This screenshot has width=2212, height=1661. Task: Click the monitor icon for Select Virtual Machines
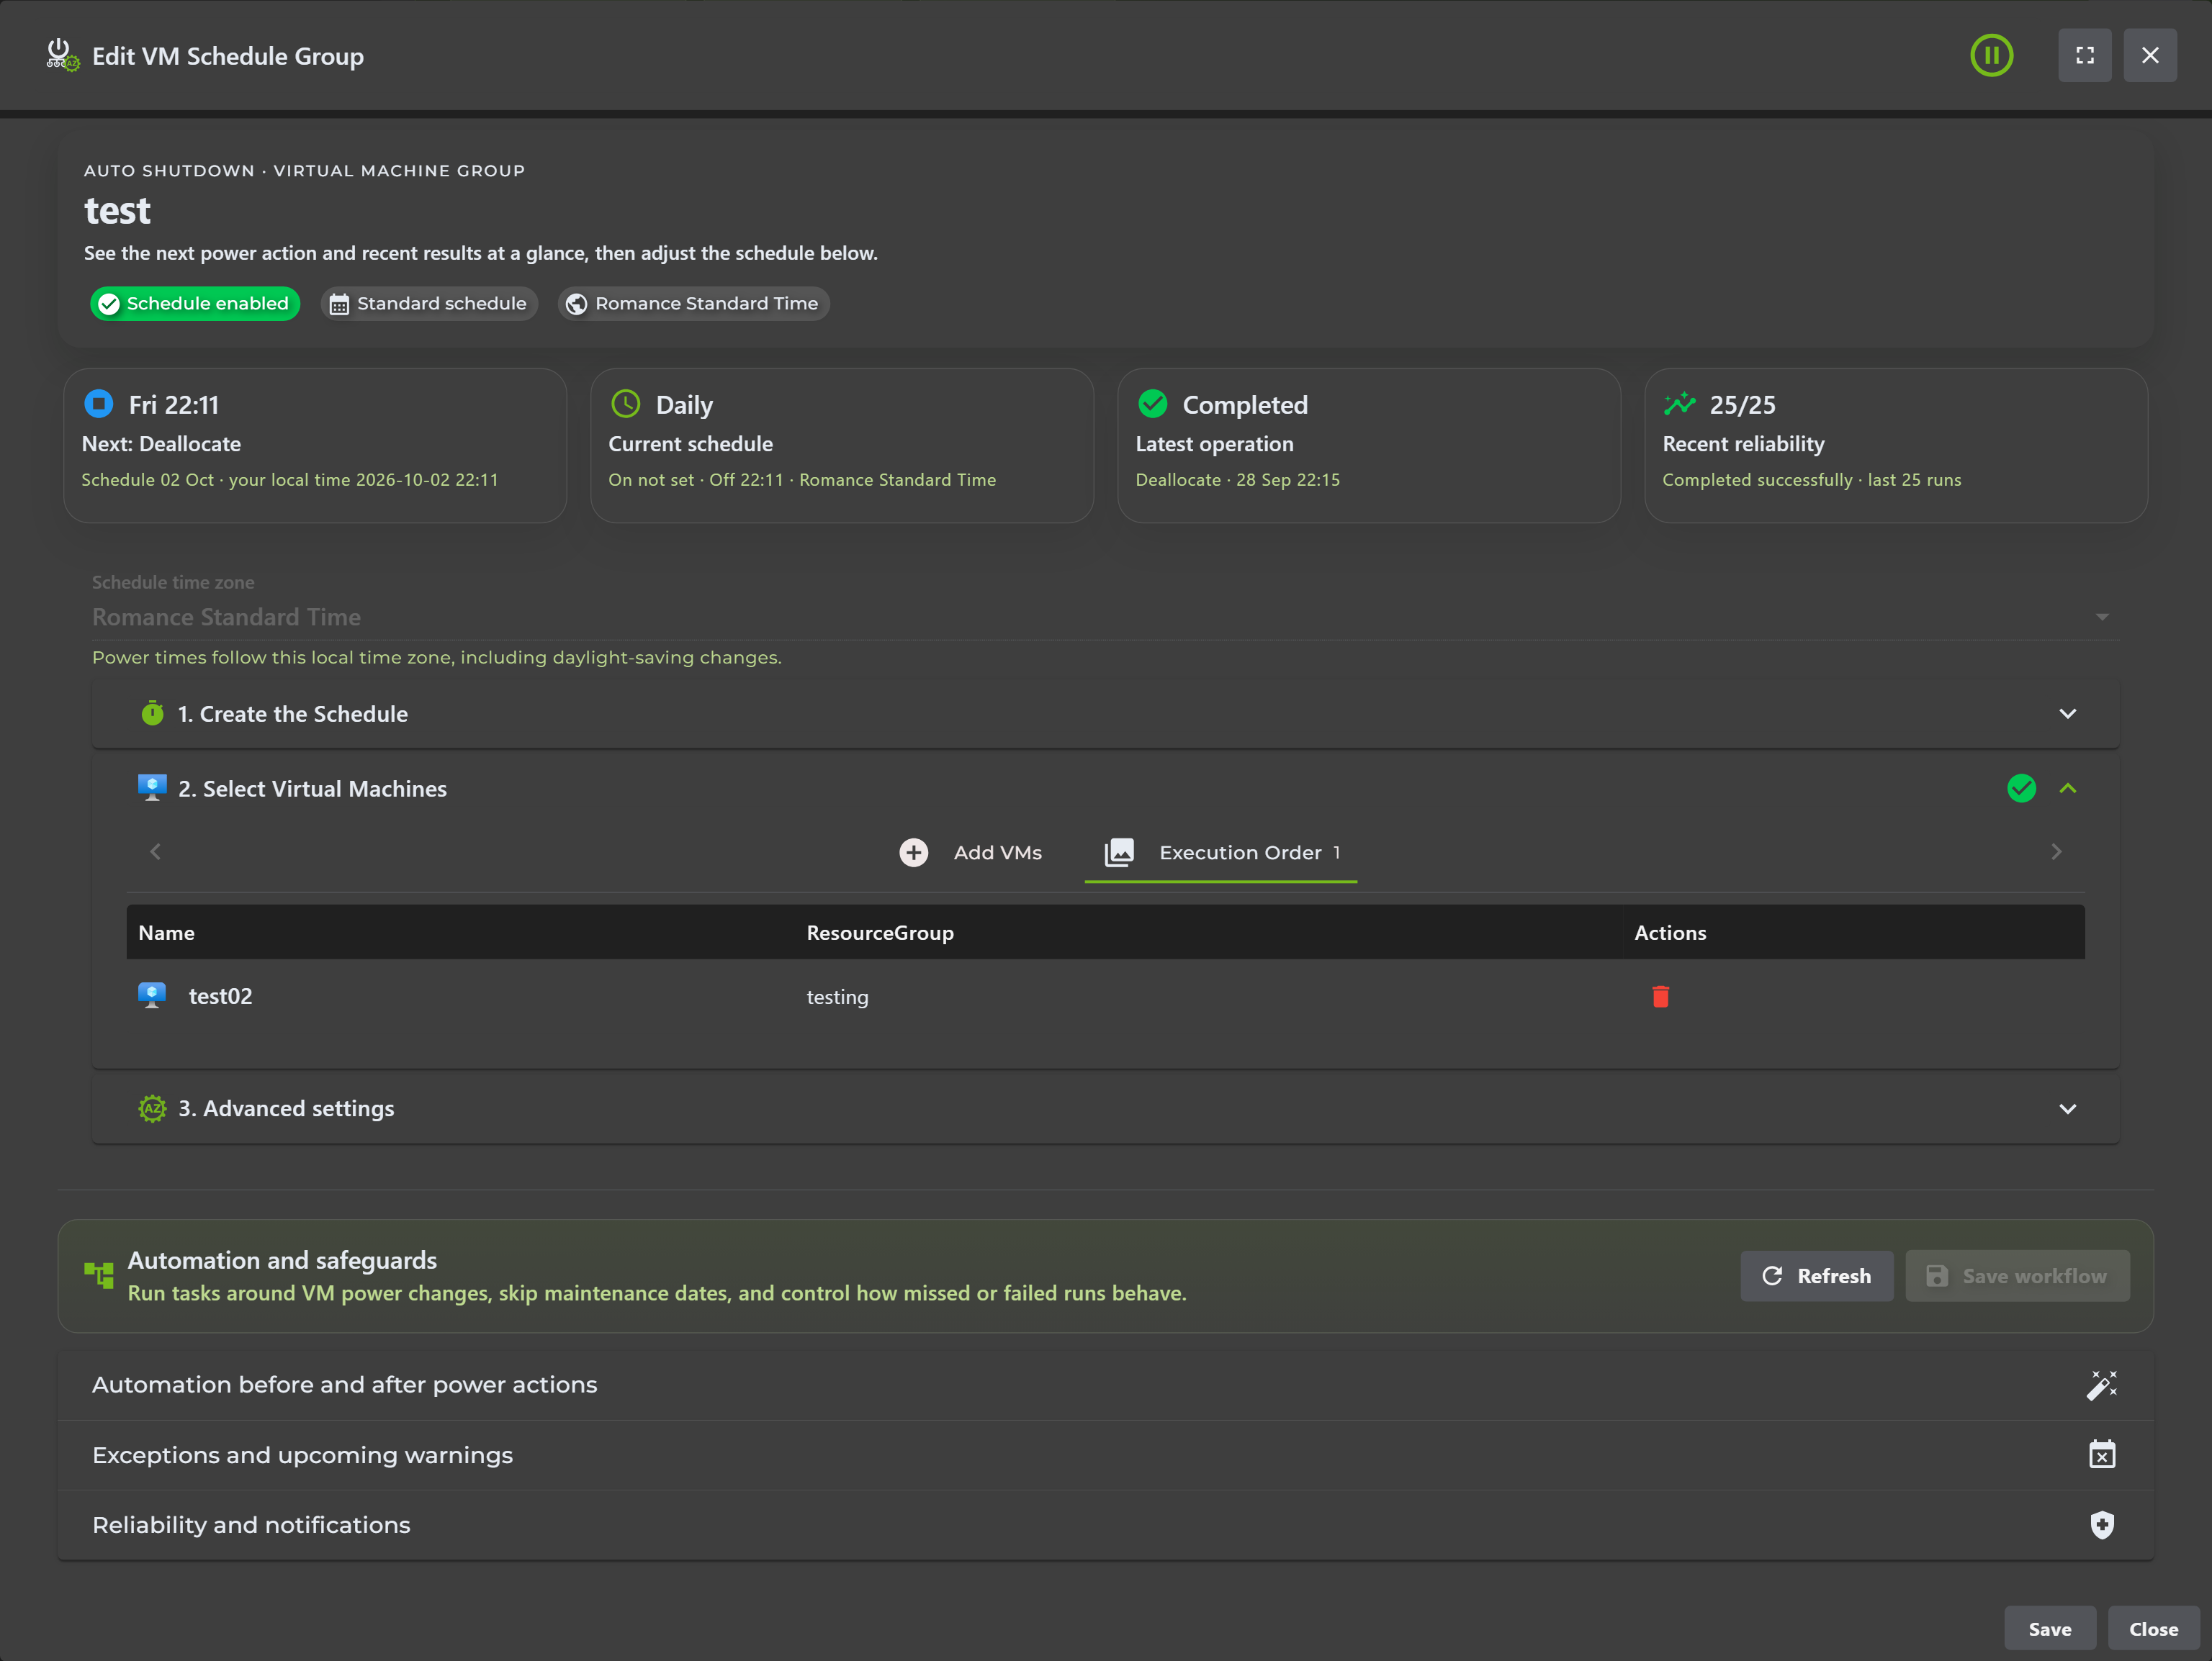152,787
